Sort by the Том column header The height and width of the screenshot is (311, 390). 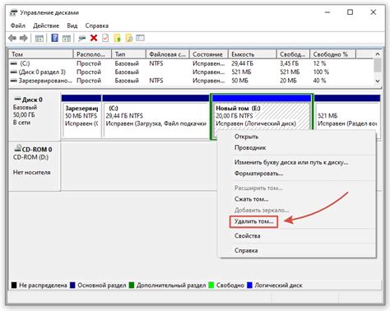coord(41,54)
